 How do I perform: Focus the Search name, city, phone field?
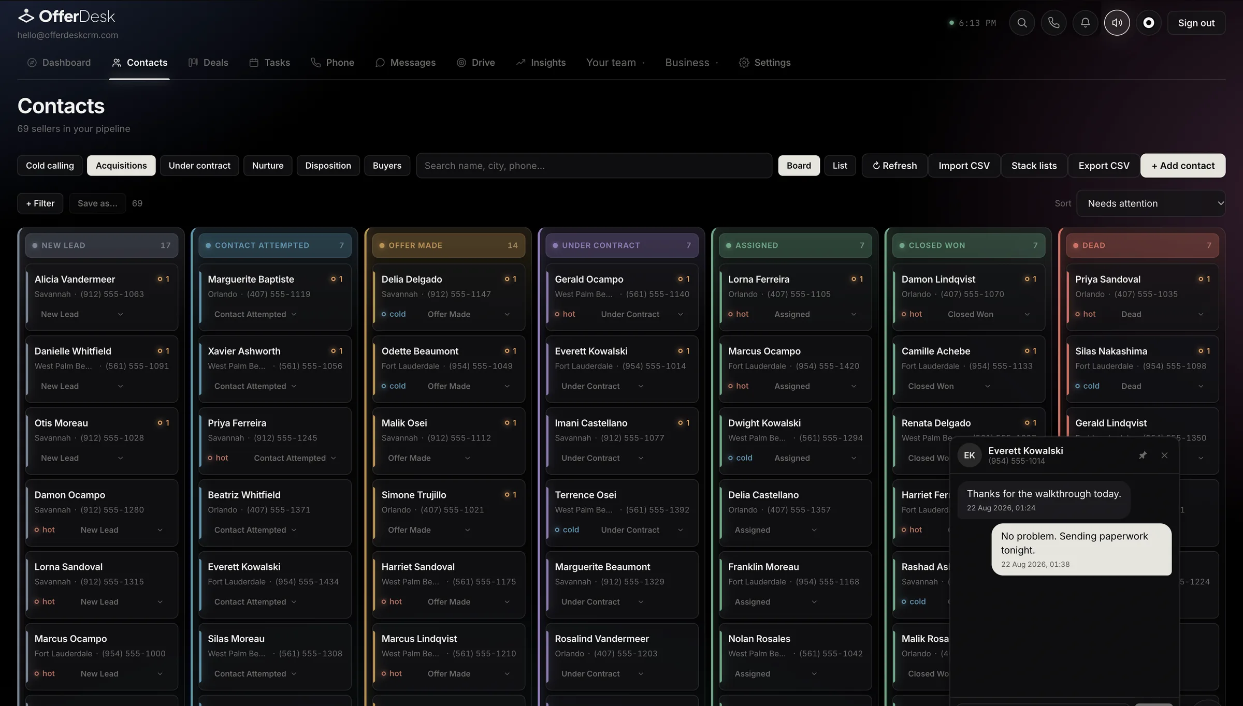[594, 166]
